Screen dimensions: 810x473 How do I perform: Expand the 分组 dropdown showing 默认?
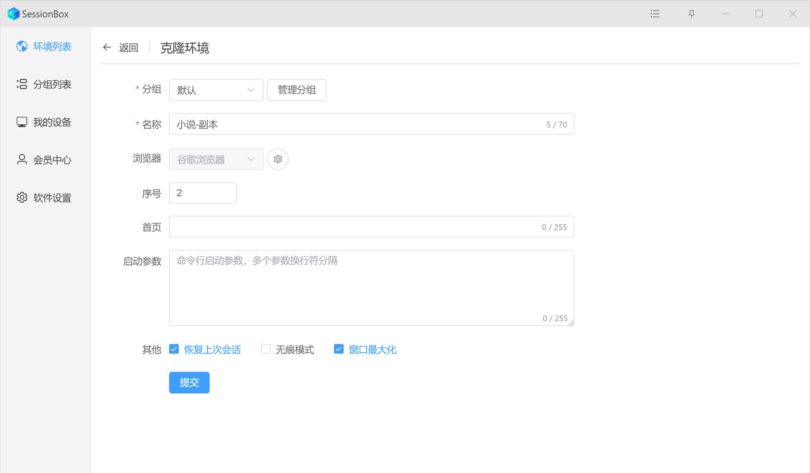(x=216, y=90)
